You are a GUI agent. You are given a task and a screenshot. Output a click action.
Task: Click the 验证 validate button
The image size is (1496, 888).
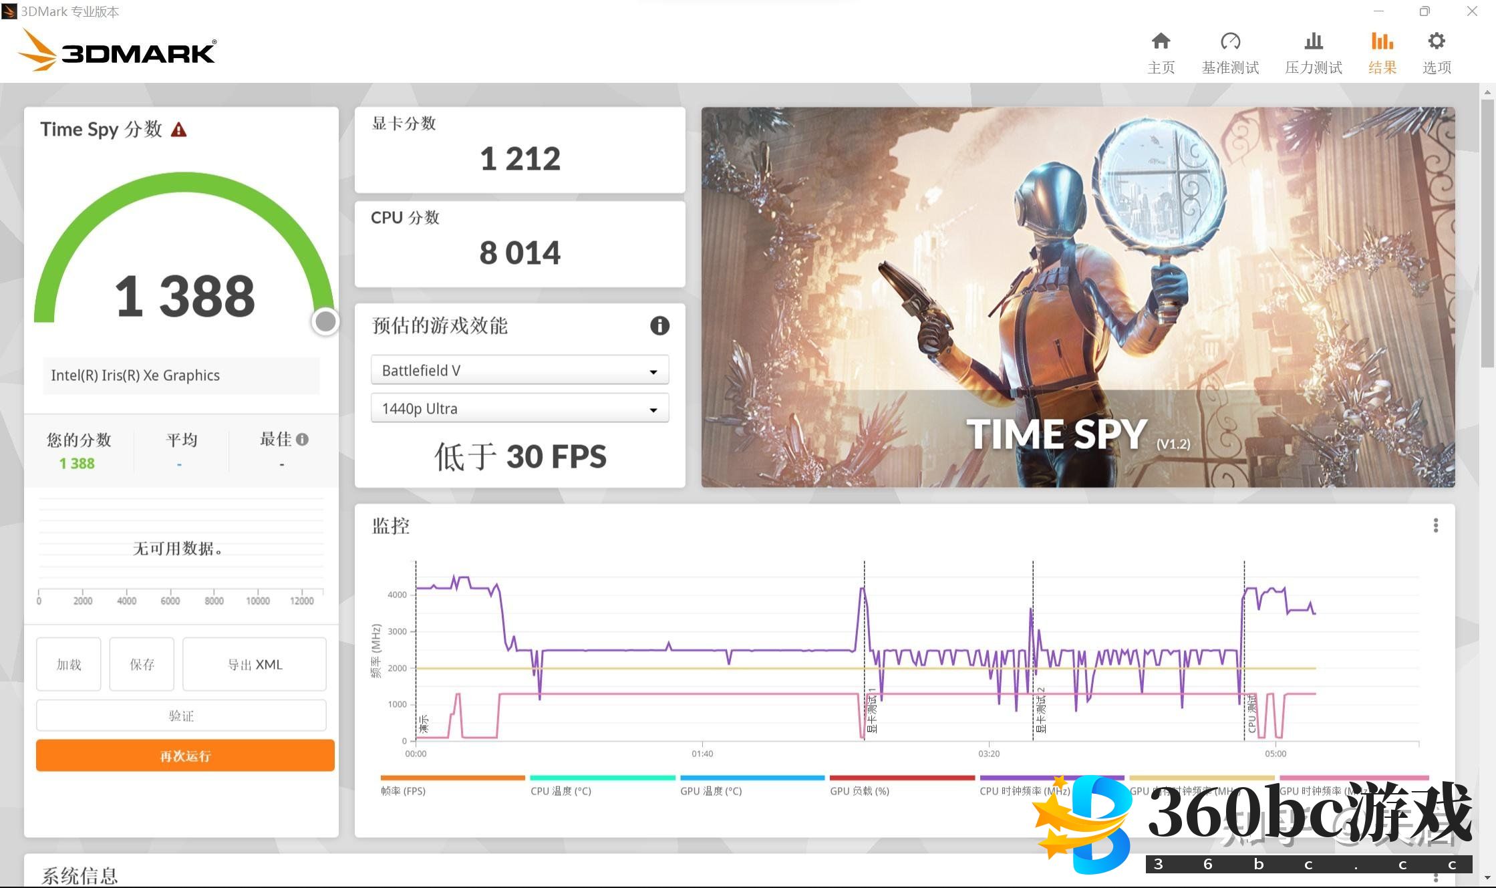click(181, 716)
